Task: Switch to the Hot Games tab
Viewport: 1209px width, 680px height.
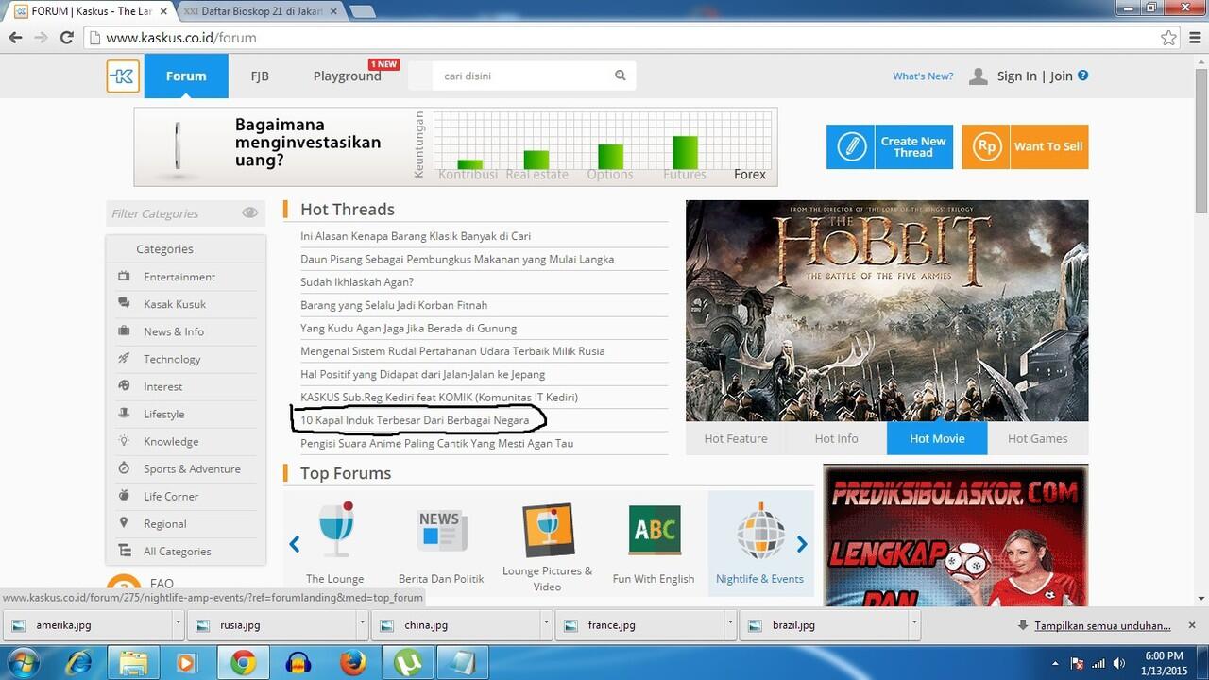Action: coord(1038,438)
